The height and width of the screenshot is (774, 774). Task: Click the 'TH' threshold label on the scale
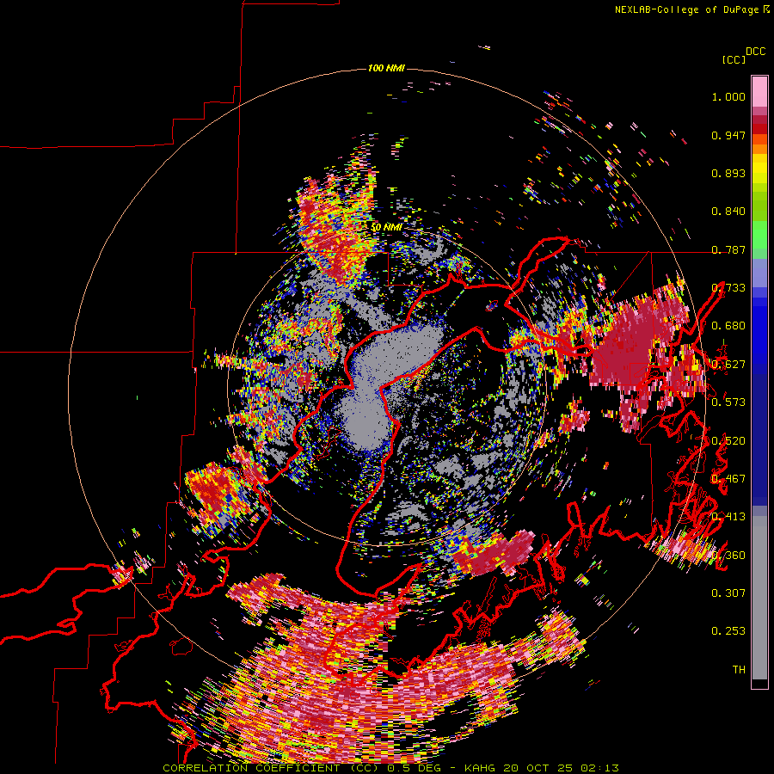[x=739, y=670]
